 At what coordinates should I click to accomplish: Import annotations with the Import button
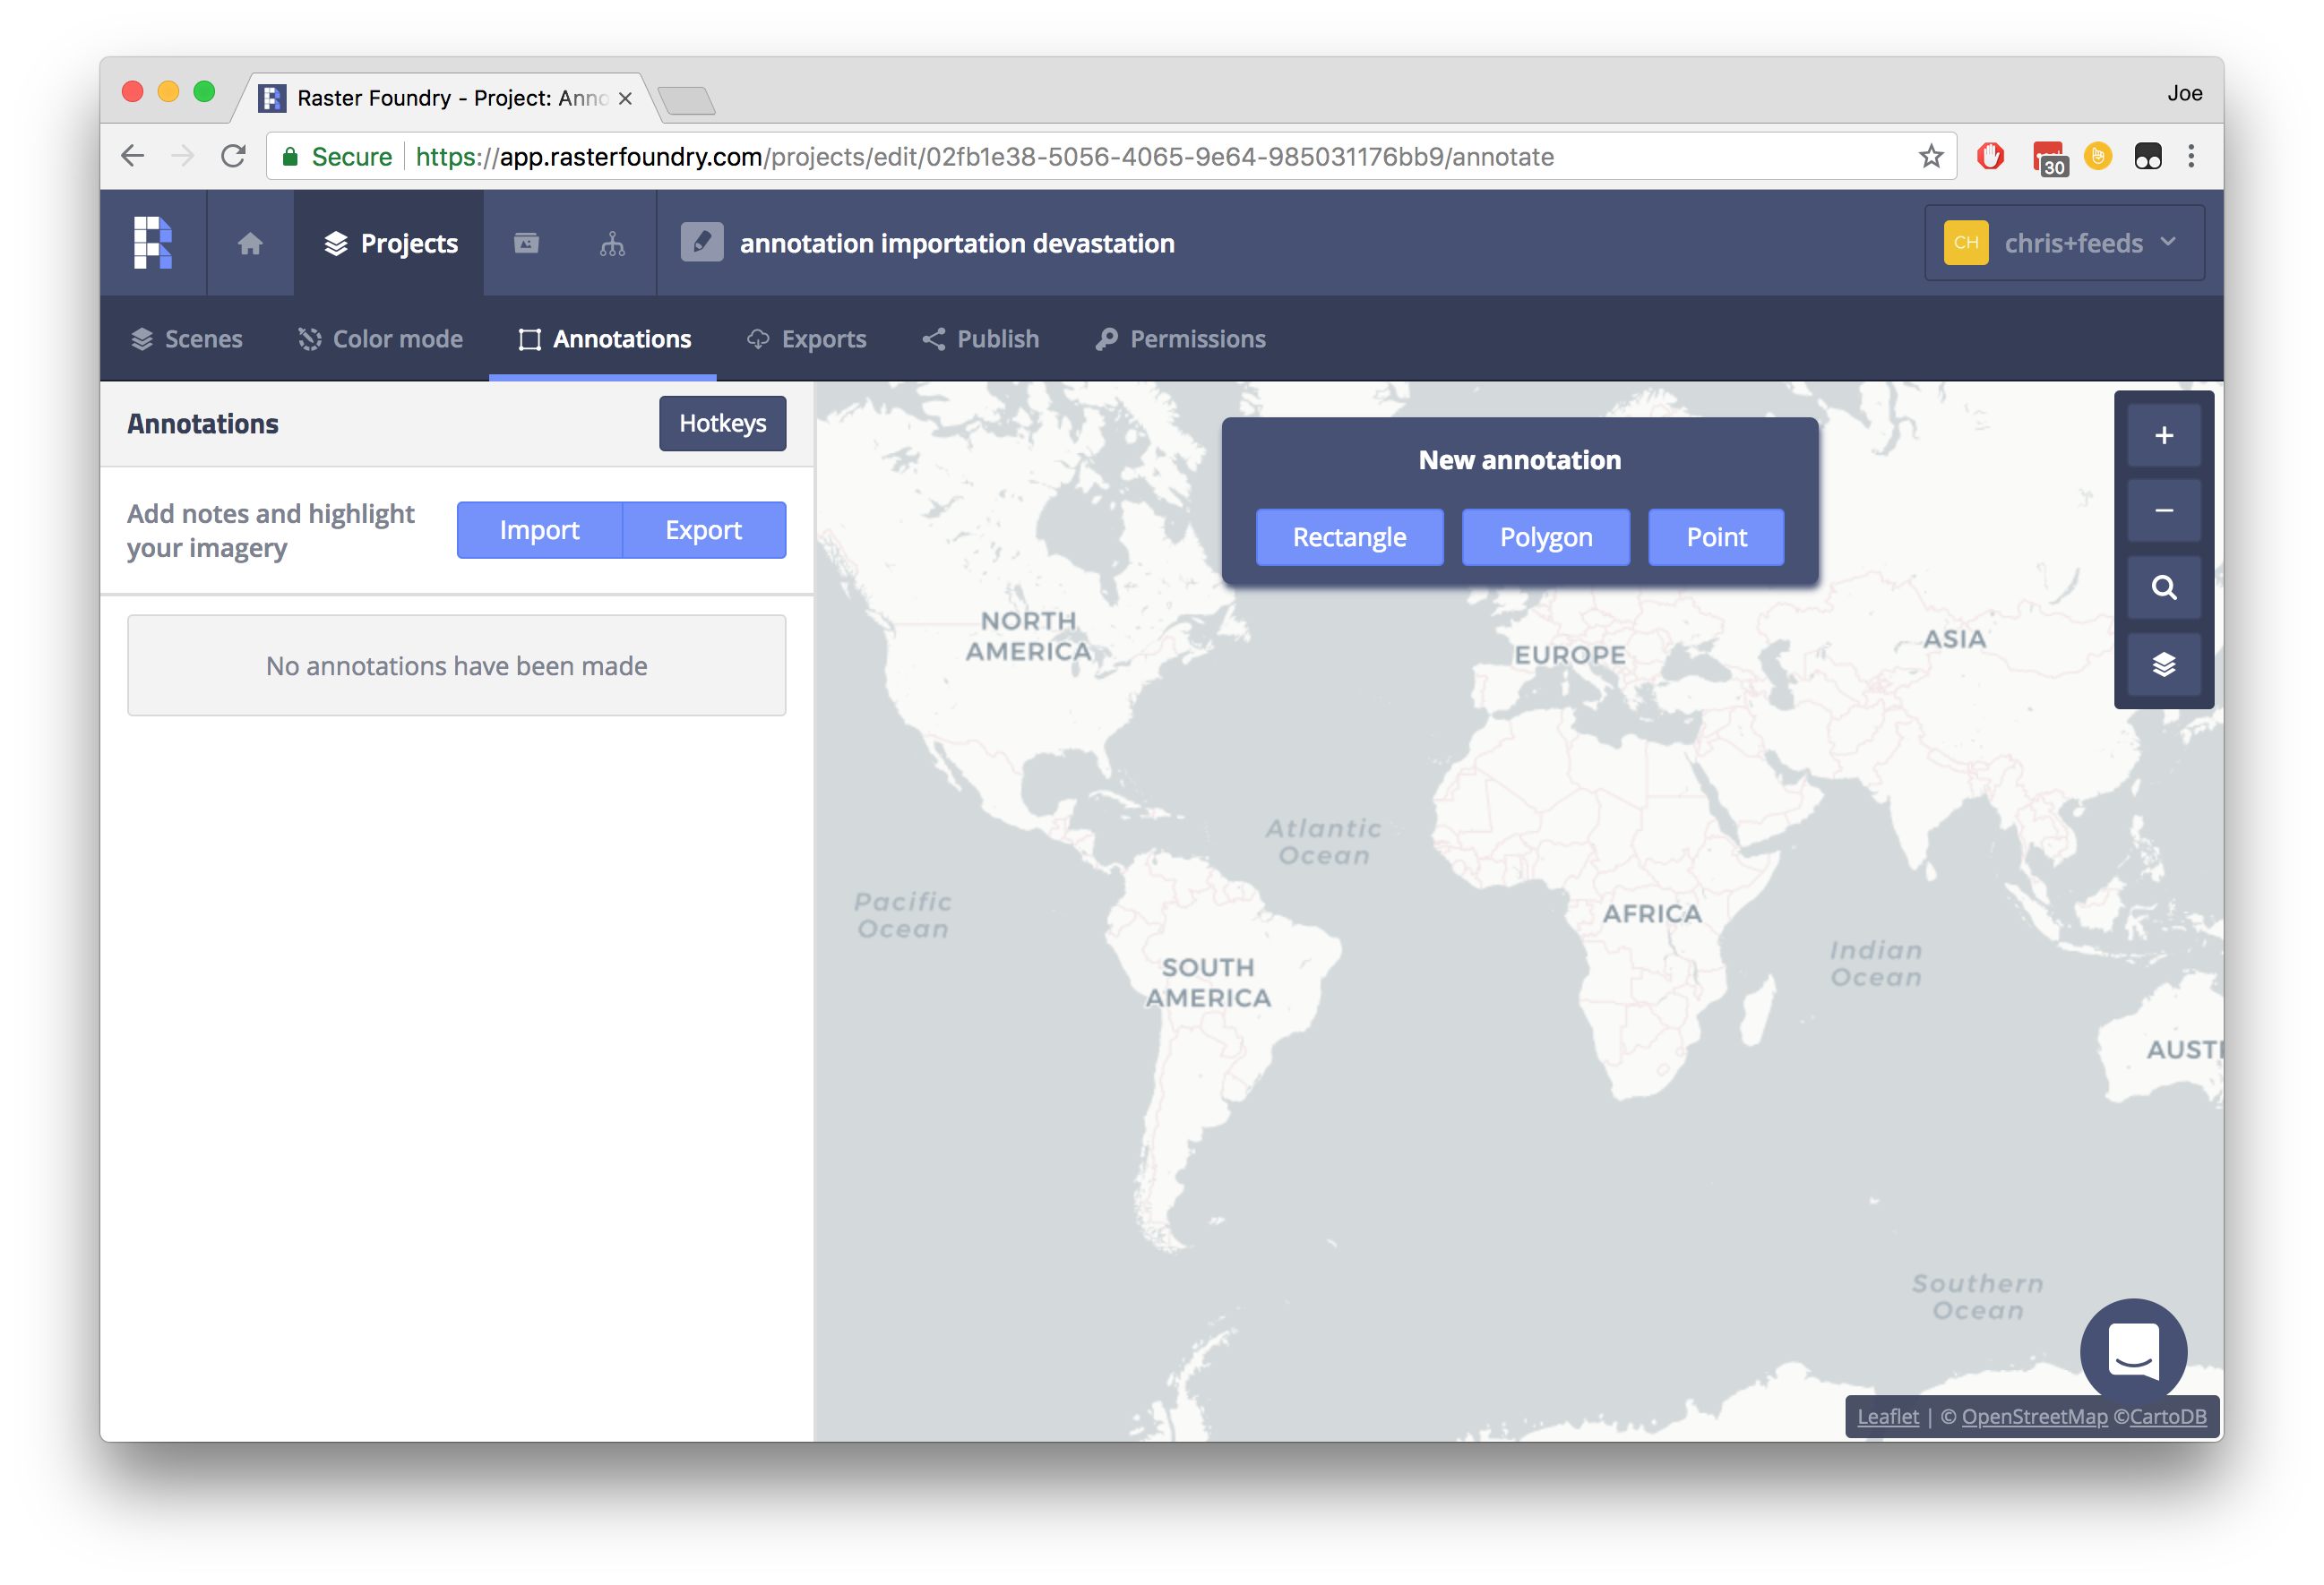pyautogui.click(x=539, y=529)
